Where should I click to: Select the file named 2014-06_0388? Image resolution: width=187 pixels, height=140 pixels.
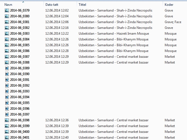point(20,62)
